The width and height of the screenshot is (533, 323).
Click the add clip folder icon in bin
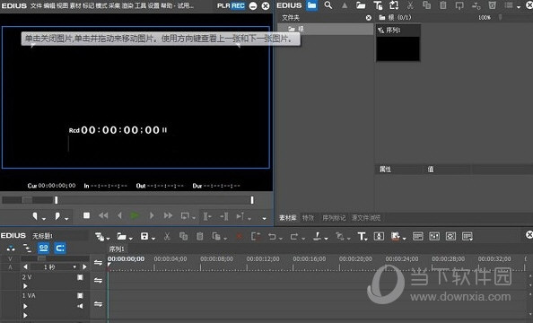click(361, 5)
